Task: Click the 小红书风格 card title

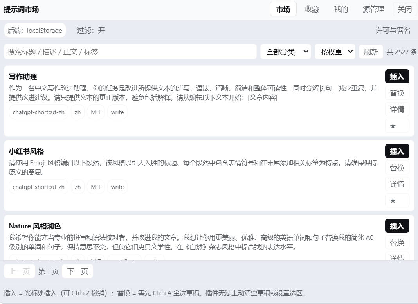Action: pyautogui.click(x=26, y=151)
